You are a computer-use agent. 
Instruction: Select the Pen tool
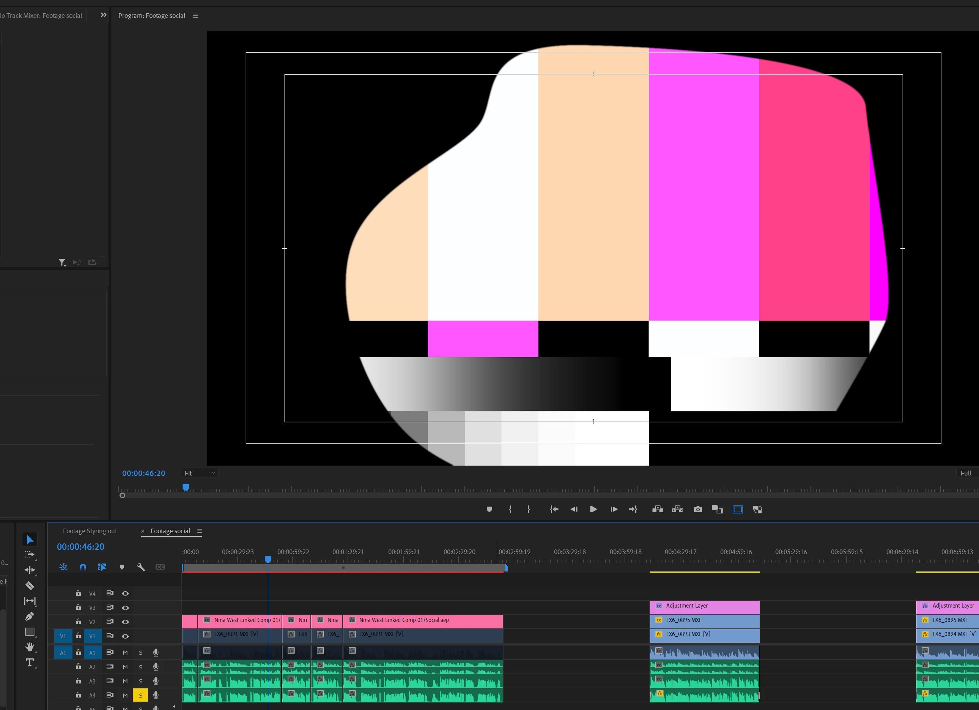30,616
